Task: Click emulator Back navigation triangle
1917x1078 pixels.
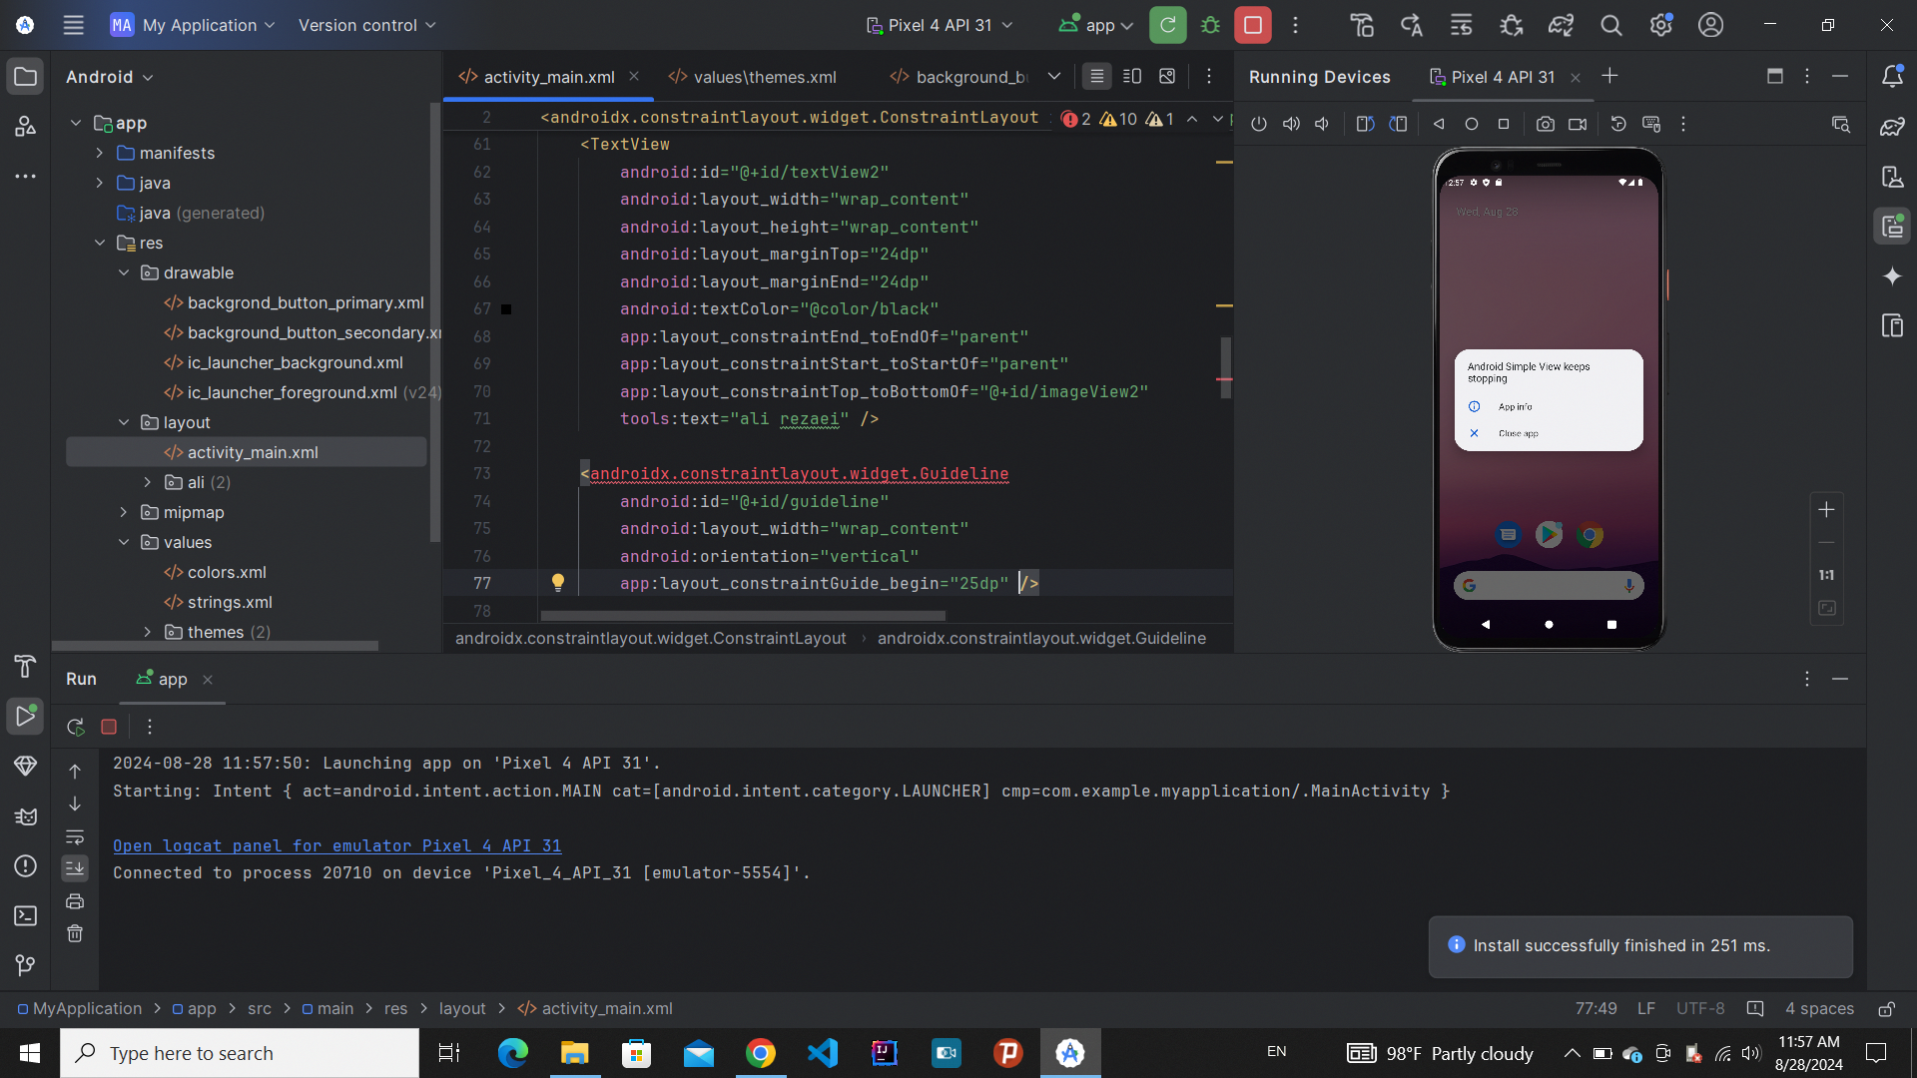Action: coord(1439,124)
